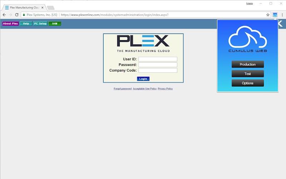Open the Chrome three-dot menu

pos(282,15)
